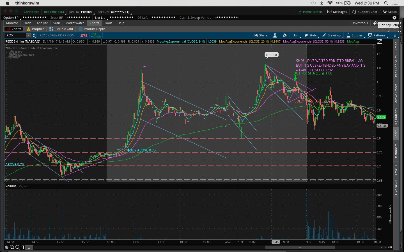
Task: Open the Studies menu
Action: coord(355,35)
